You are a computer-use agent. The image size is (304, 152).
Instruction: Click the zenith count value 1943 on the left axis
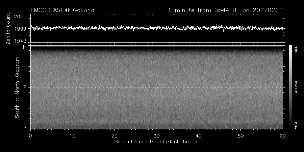20,41
